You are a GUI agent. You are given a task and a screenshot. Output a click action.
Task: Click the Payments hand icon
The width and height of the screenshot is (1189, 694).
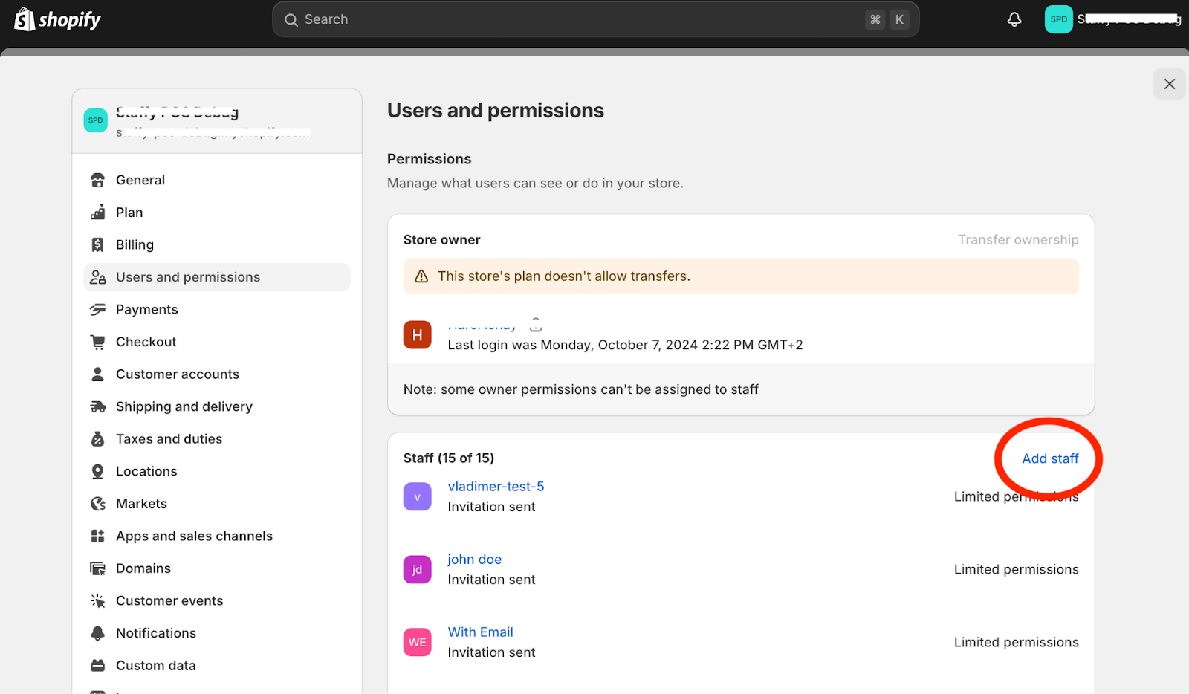click(97, 309)
